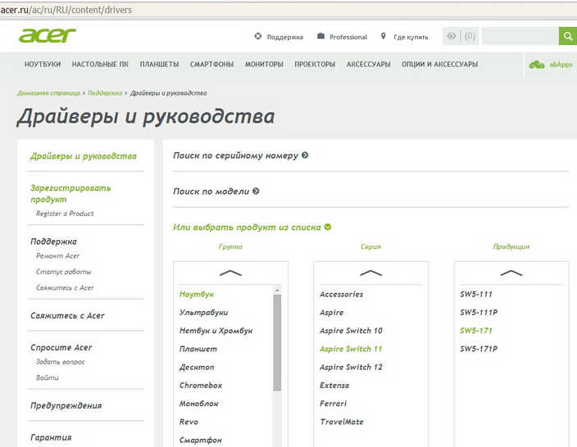Click the Acer logo
This screenshot has width=577, height=447.
coord(47,36)
